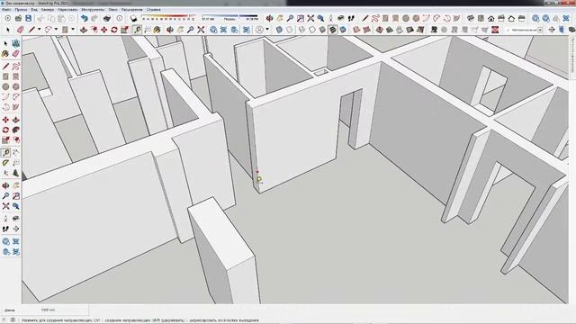Open the Инструменты menu
The width and height of the screenshot is (576, 324).
coord(93,10)
